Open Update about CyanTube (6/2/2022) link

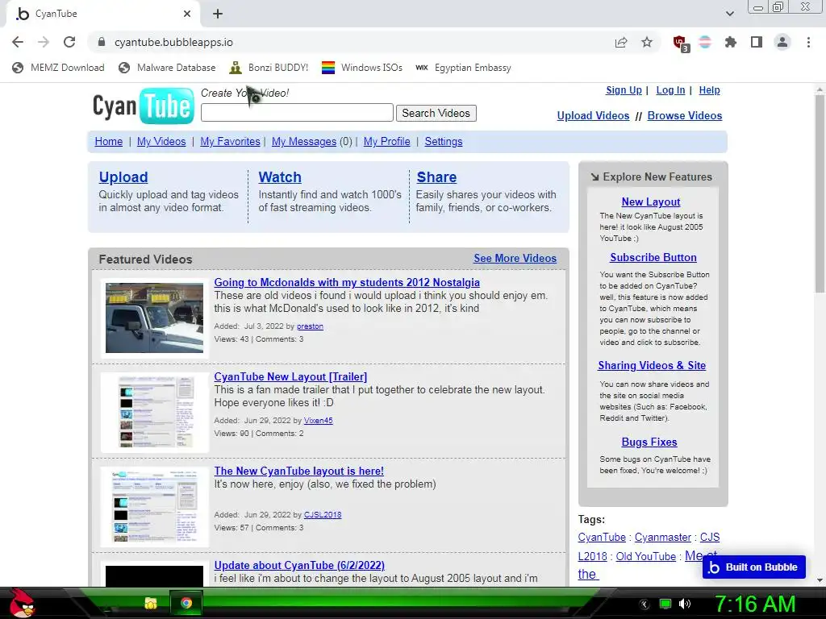point(299,565)
